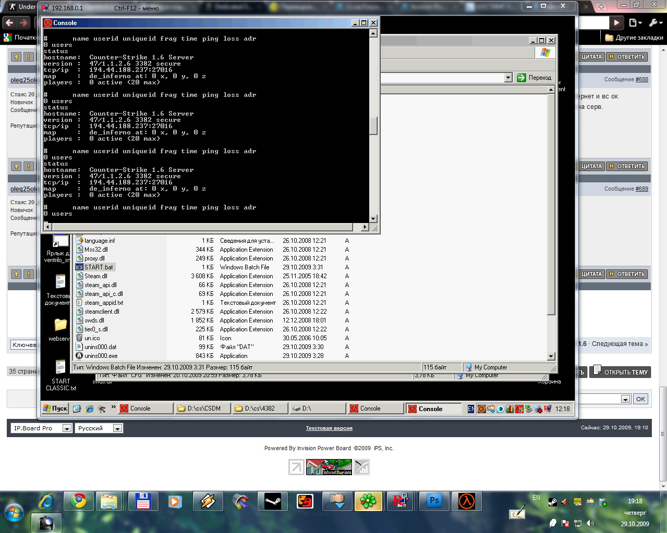The image size is (667, 533).
Task: Open Текстовая версия link
Action: (329, 428)
